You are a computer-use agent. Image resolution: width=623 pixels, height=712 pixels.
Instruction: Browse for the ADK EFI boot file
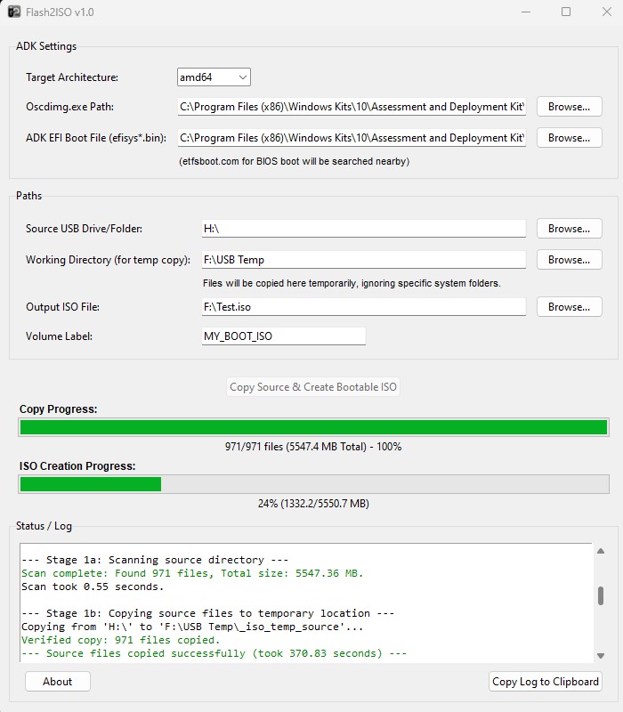[569, 138]
